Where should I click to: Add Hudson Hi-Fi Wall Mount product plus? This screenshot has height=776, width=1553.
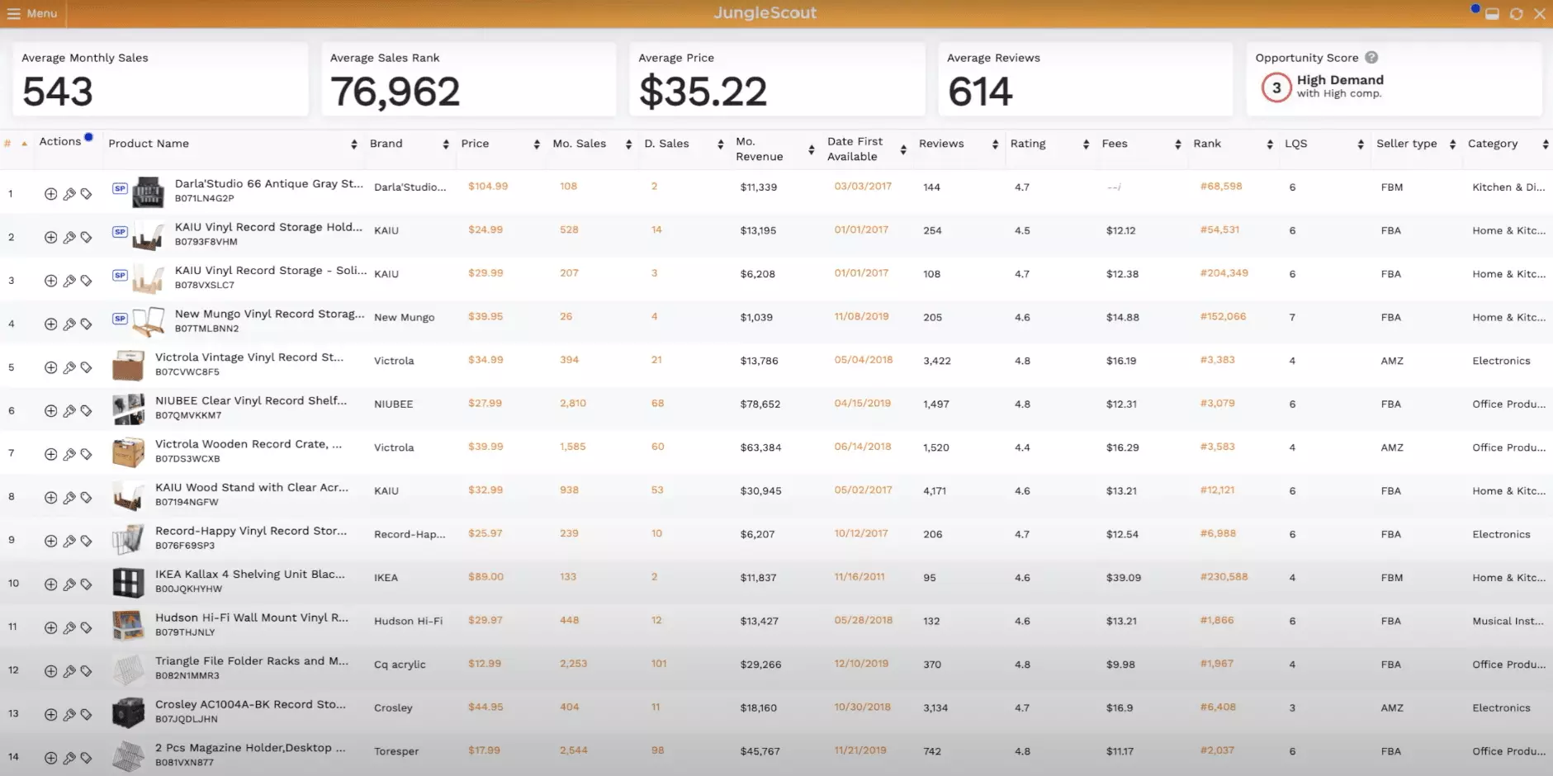pyautogui.click(x=50, y=628)
